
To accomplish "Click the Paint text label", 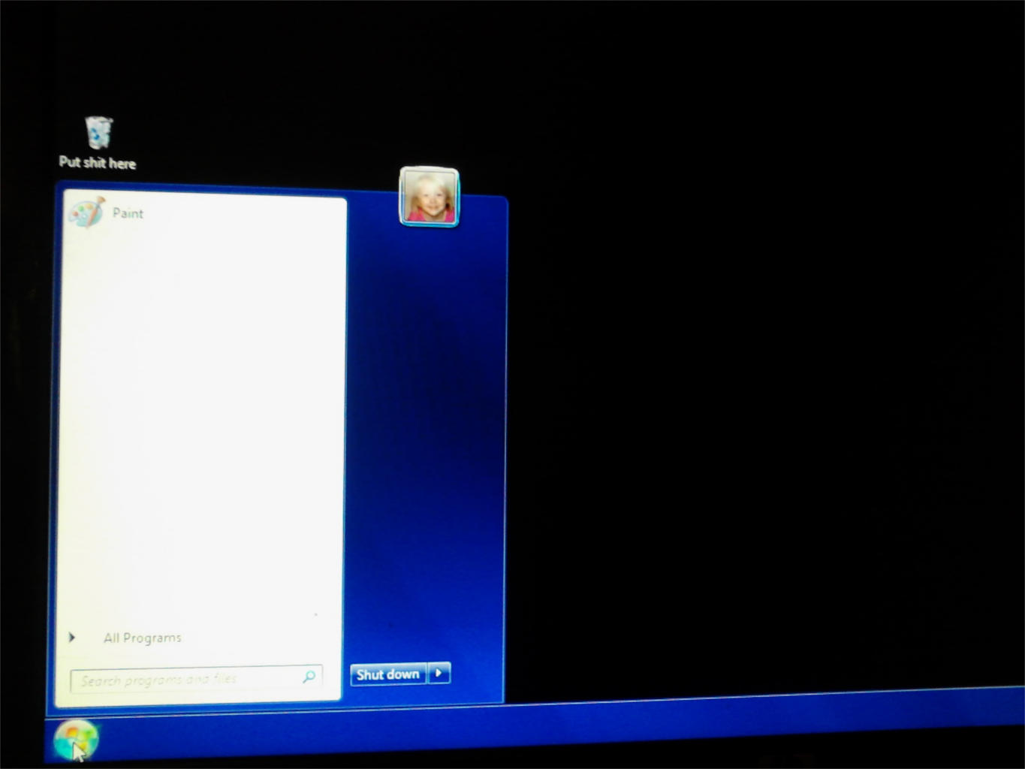I will pos(128,213).
